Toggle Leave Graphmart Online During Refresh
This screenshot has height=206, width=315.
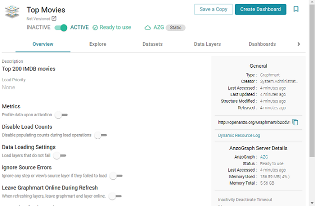click(115, 197)
